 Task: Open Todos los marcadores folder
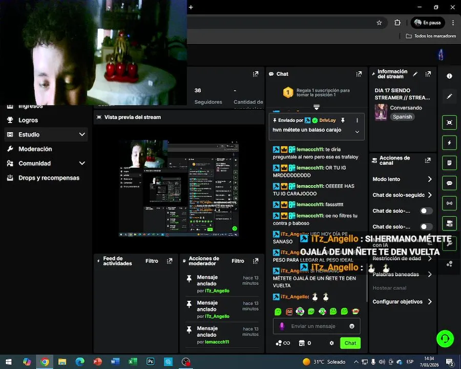coord(431,36)
